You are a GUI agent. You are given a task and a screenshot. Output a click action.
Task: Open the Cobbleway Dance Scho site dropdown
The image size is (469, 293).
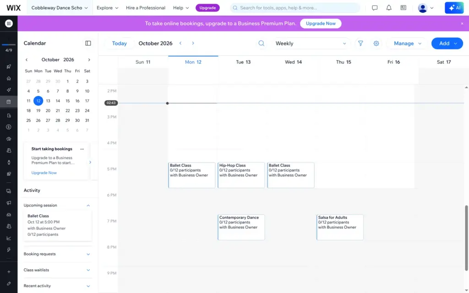[60, 8]
